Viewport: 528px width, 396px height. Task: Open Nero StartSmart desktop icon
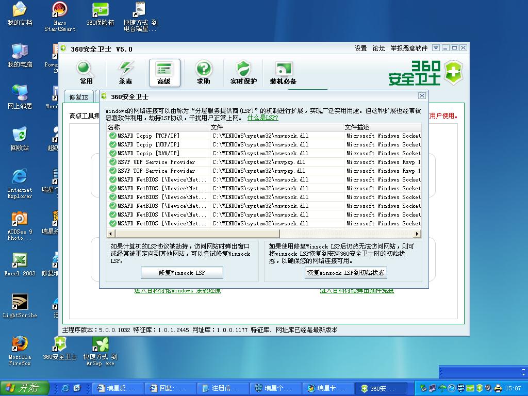[x=60, y=17]
